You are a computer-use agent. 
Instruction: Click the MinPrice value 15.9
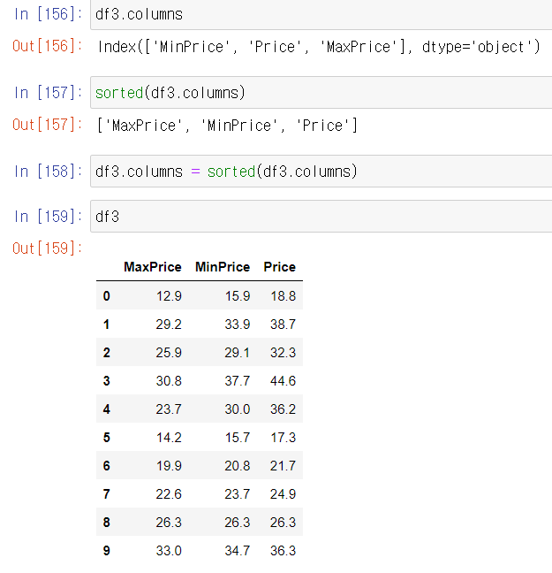(238, 296)
